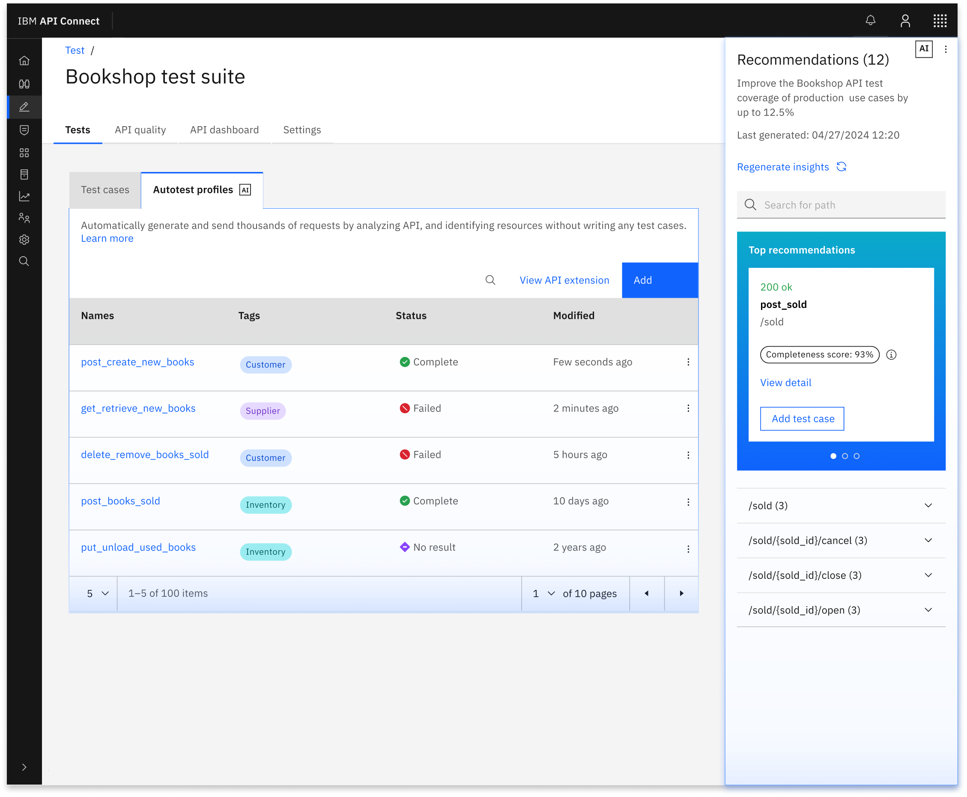Expand the sidebar with bottom chevron
This screenshot has height=797, width=967.
click(x=24, y=767)
